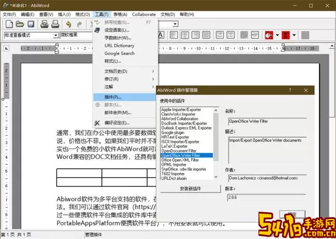Click the Open file folder icon
The height and width of the screenshot is (239, 336).
tap(20, 24)
